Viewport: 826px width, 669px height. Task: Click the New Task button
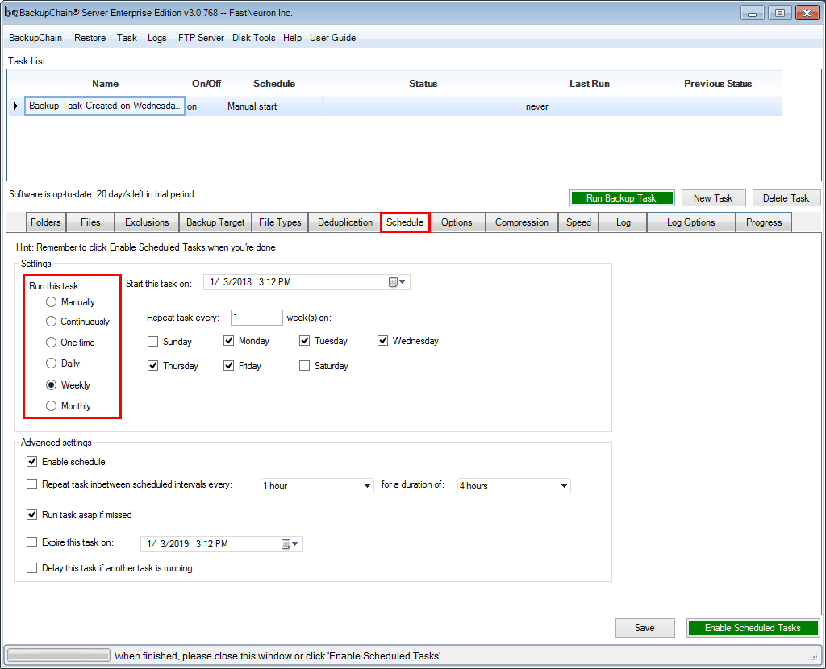(x=713, y=198)
